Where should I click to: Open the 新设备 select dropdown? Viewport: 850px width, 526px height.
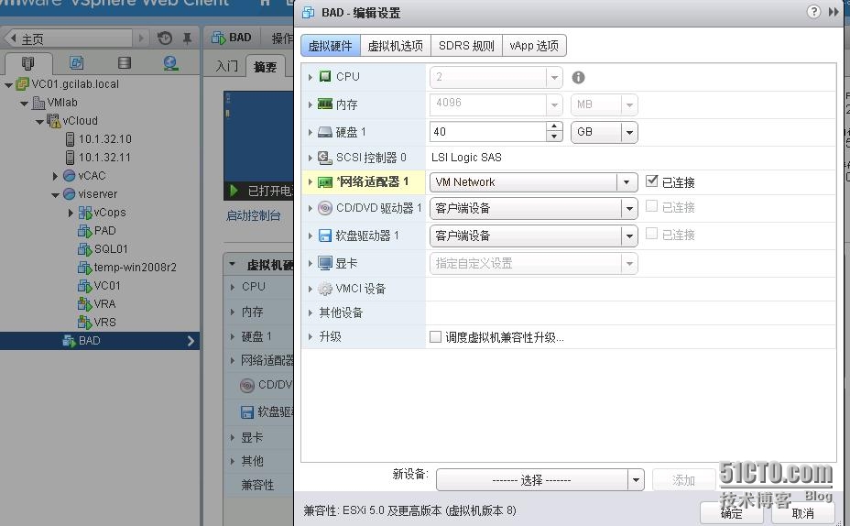click(539, 480)
